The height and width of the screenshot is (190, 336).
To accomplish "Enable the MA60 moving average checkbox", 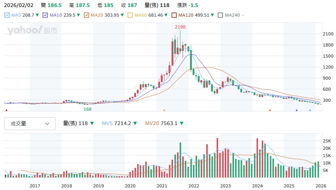I will [130, 15].
